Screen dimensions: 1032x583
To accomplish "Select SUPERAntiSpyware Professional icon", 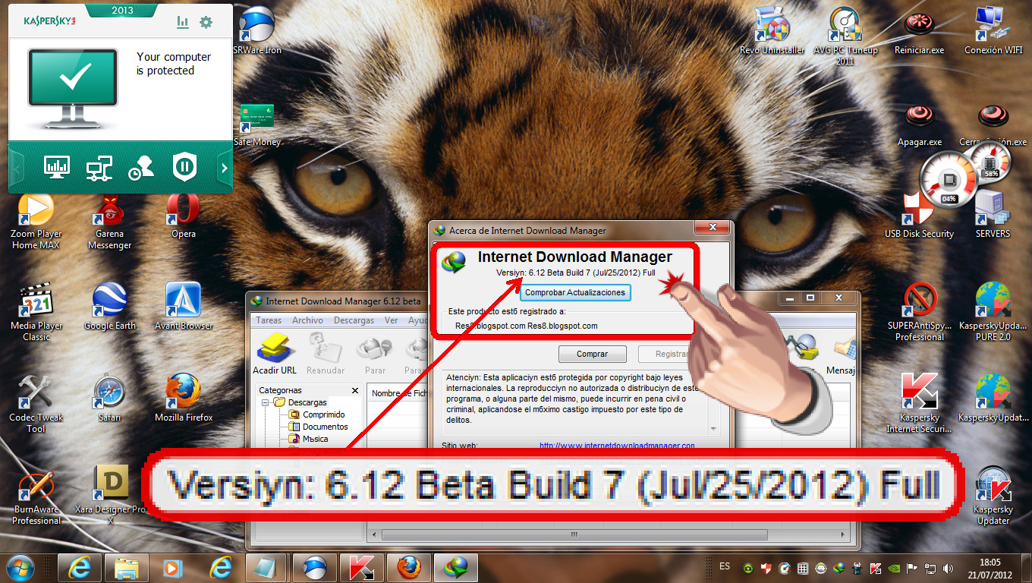I will point(919,313).
